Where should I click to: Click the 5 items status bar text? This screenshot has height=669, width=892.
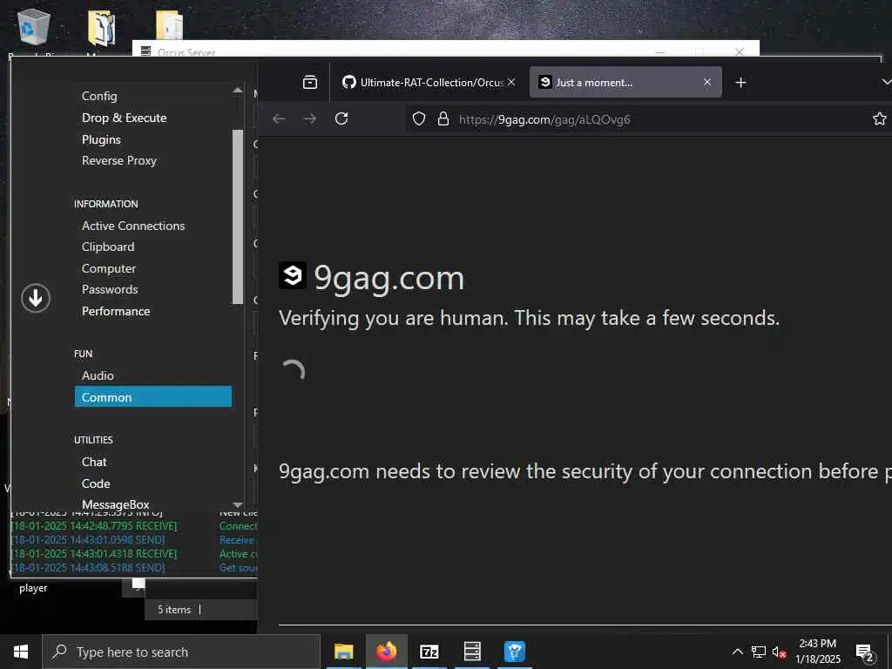[174, 609]
